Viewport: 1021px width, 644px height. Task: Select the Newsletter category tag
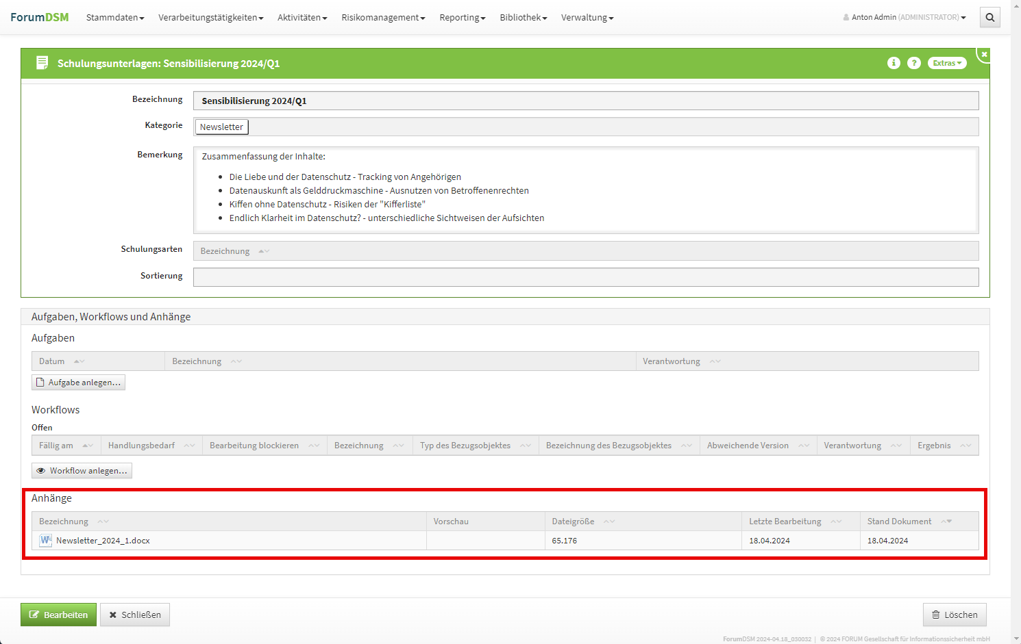click(221, 127)
